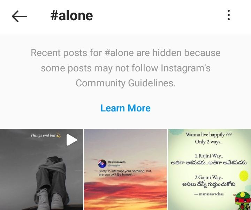Tap the 'are you ok? Be honest' text

tap(117, 174)
